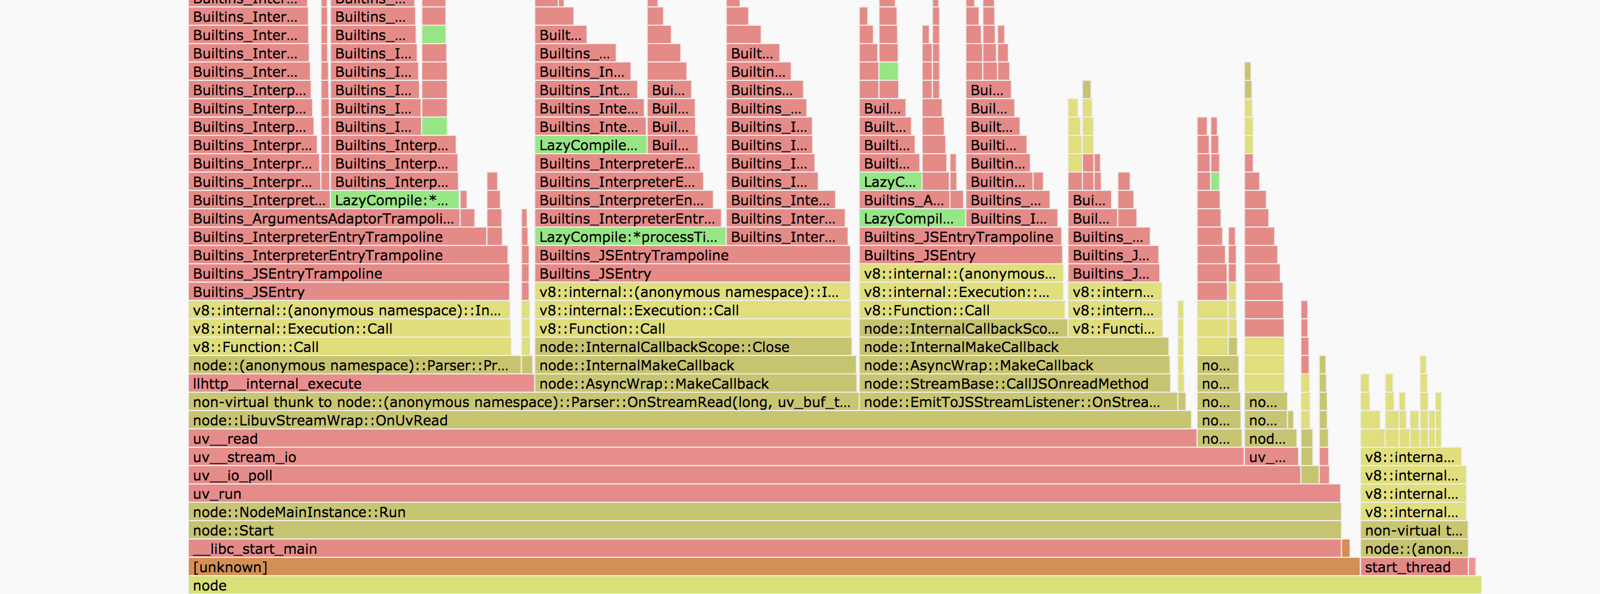
Task: Select the 'node::Start' frame
Action: (x=764, y=530)
